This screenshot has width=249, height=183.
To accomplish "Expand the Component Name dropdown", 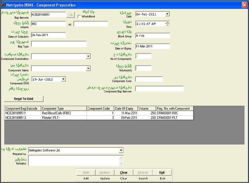I will pyautogui.click(x=88, y=69).
